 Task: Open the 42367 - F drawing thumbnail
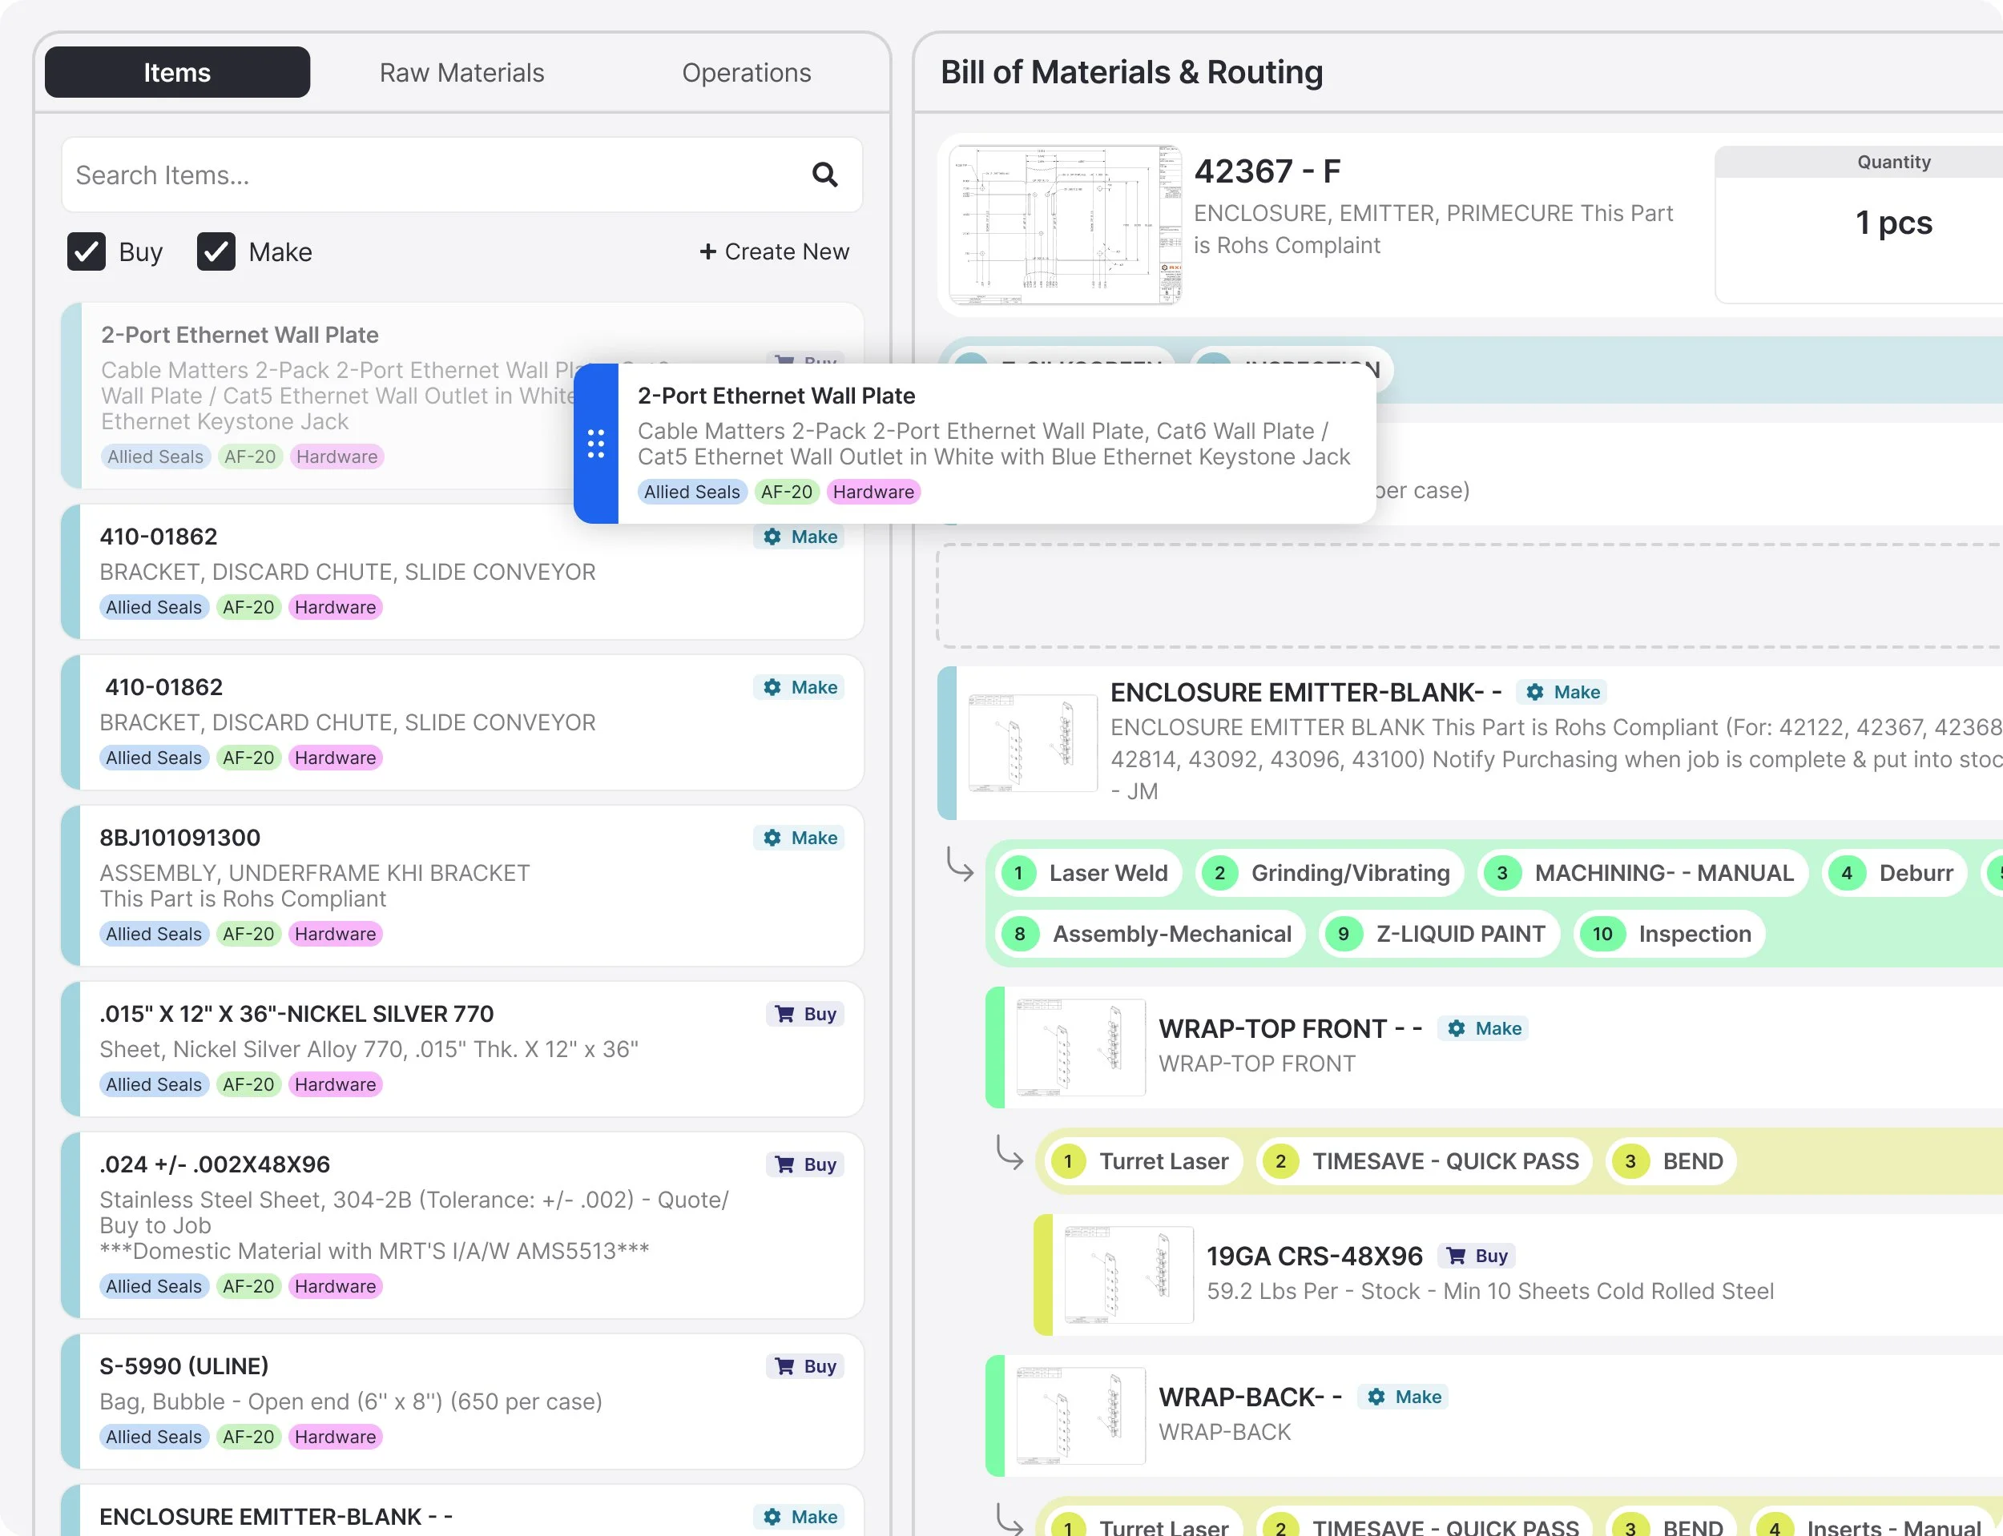(x=1066, y=225)
